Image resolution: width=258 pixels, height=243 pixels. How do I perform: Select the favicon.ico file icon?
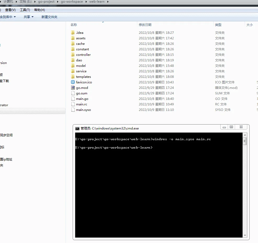point(73,82)
